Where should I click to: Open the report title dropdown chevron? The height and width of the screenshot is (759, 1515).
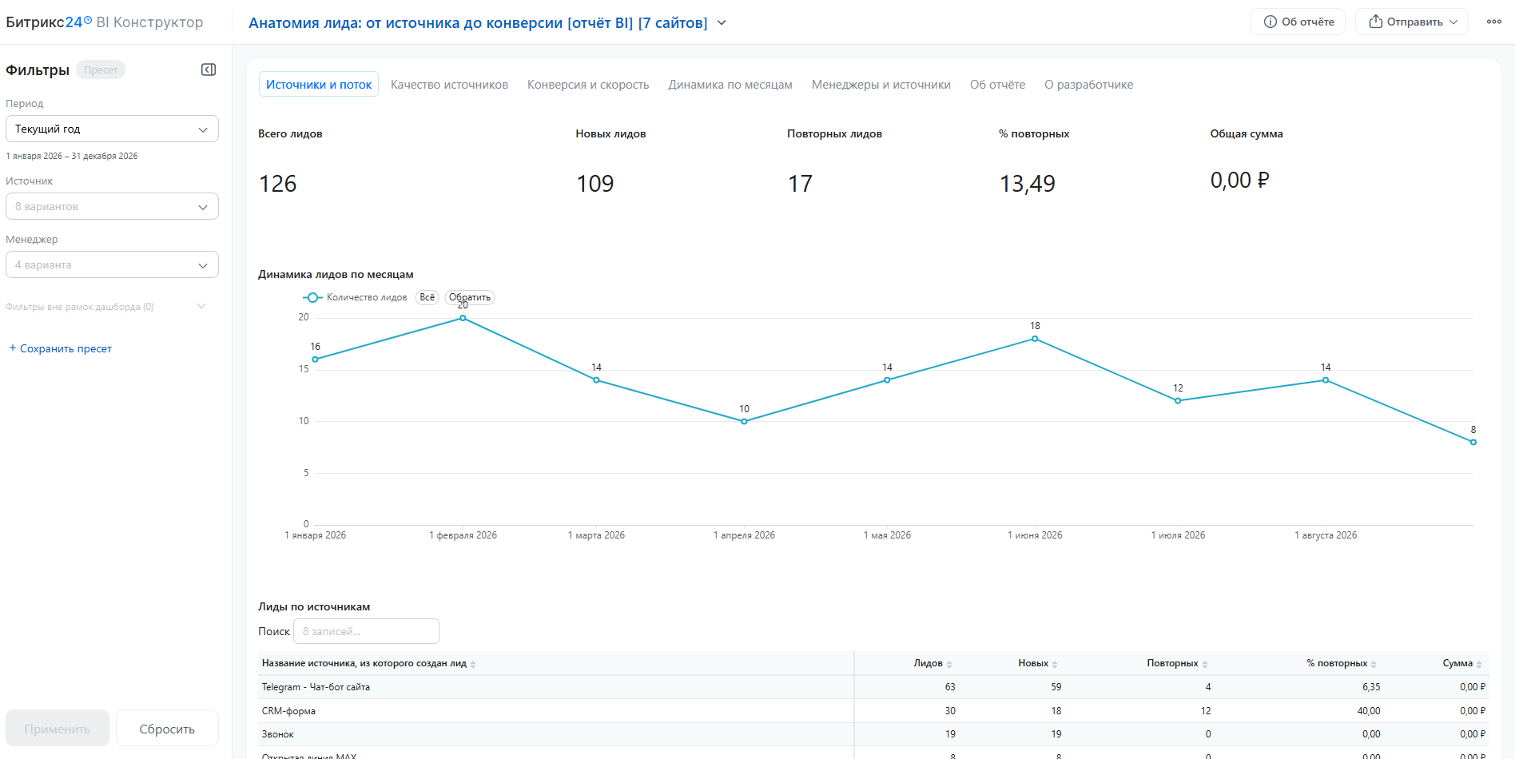pos(722,23)
